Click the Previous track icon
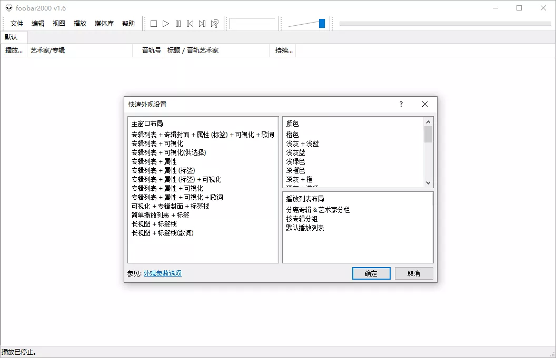 pos(191,23)
